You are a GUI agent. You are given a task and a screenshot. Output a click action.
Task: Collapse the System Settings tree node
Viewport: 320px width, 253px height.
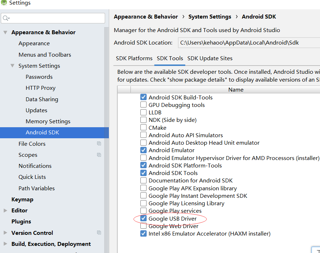[12, 66]
